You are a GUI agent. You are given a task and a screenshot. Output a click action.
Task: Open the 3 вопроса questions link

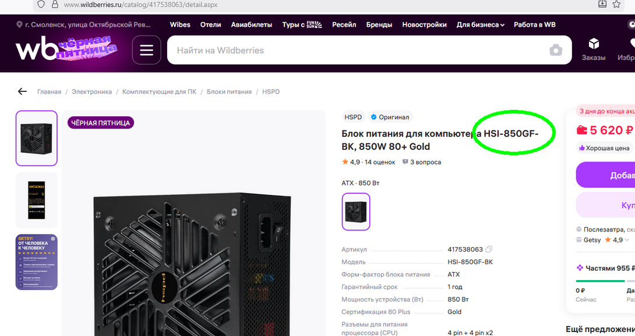(x=425, y=162)
